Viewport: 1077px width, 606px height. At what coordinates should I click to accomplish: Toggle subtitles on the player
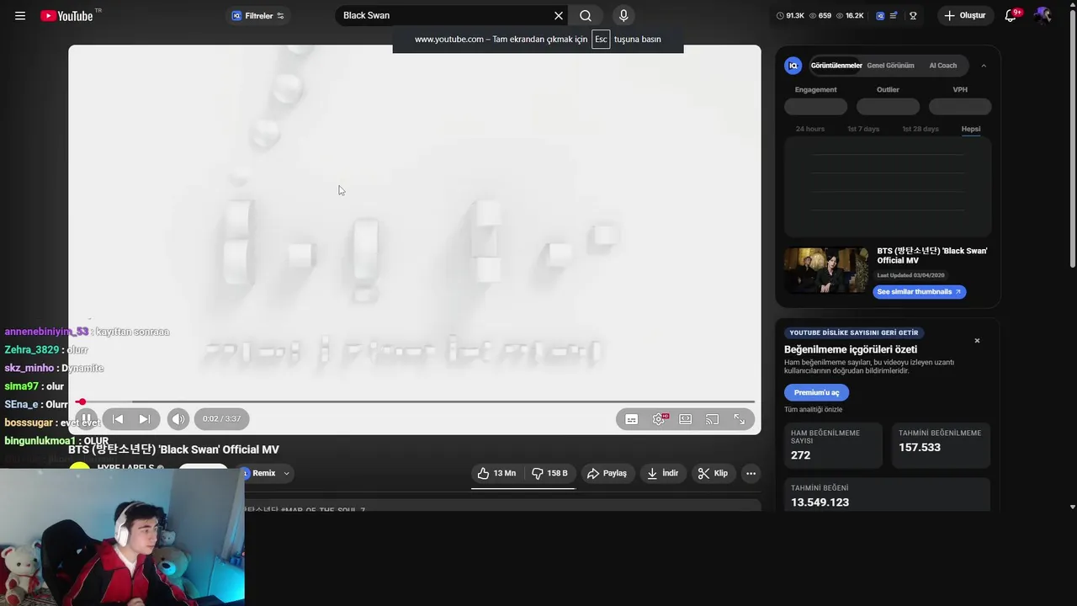(632, 419)
